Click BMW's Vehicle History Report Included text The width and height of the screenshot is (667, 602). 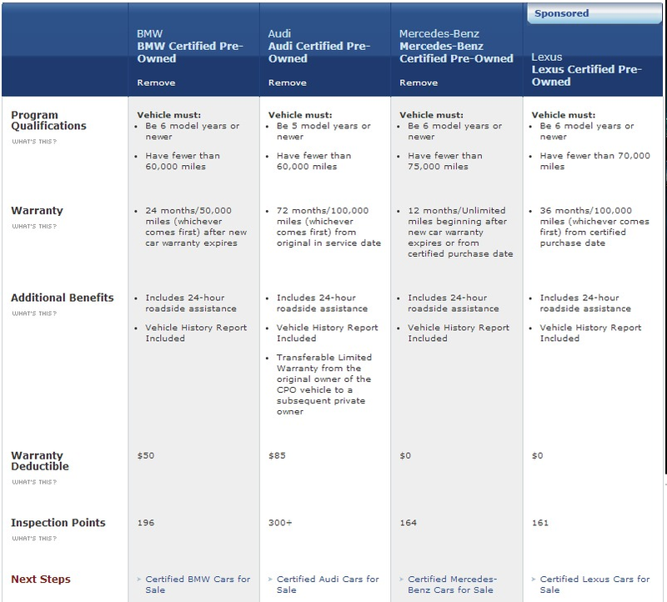click(196, 333)
